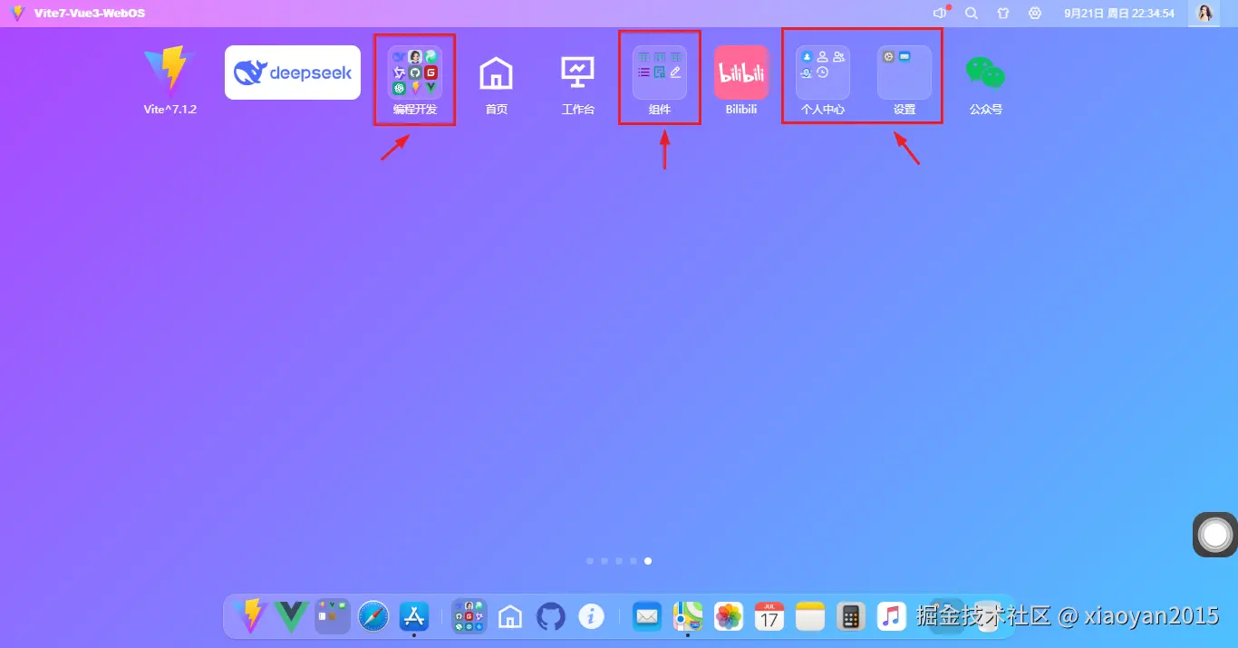
Task: Open the 工作台 desktop icon
Action: pos(578,73)
